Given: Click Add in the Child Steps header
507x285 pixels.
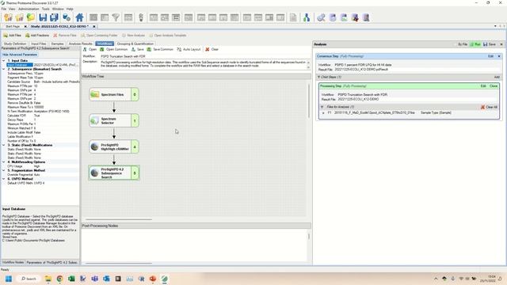Looking at the screenshot, I should click(x=497, y=77).
